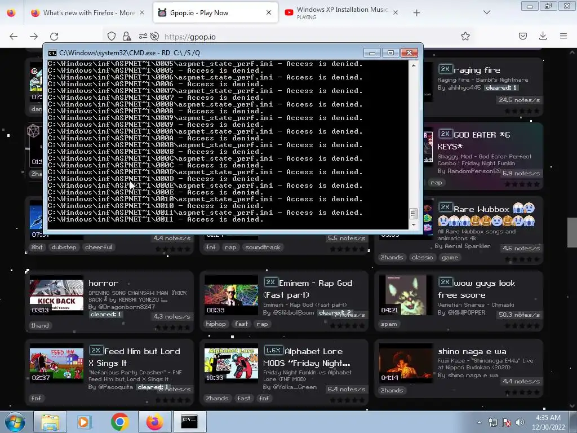Select the spam tag
This screenshot has width=577, height=433.
pos(389,324)
